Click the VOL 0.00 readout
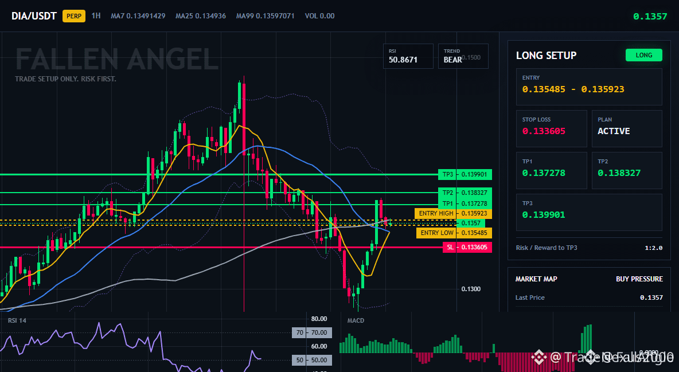The height and width of the screenshot is (372, 679). pyautogui.click(x=319, y=16)
